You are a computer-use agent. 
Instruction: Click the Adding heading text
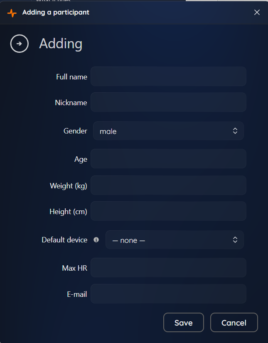coord(61,44)
